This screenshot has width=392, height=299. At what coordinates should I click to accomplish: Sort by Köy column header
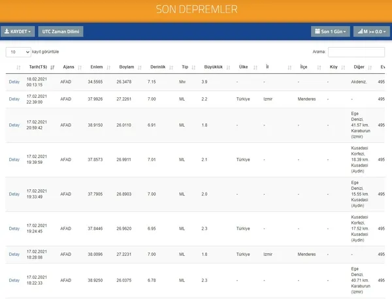tap(333, 67)
